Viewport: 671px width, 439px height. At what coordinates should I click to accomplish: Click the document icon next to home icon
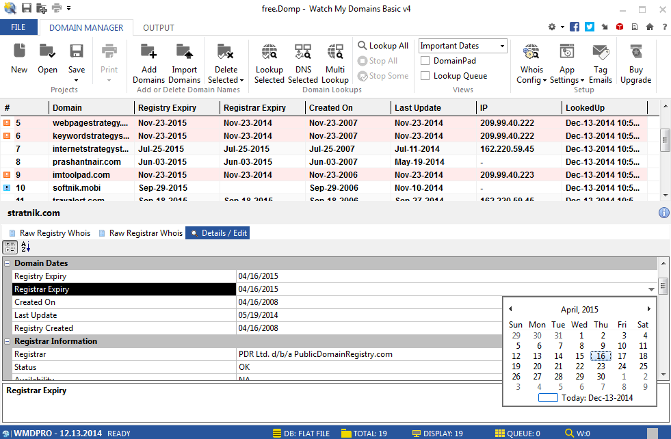coord(635,27)
